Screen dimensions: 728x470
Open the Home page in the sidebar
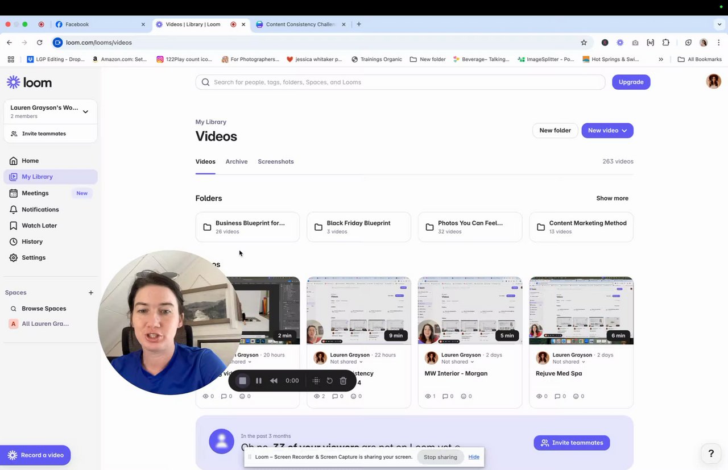coord(30,161)
